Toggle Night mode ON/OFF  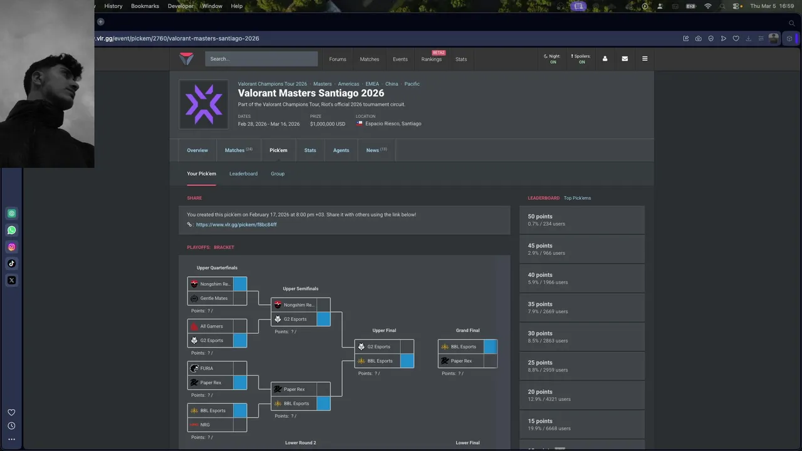click(552, 59)
